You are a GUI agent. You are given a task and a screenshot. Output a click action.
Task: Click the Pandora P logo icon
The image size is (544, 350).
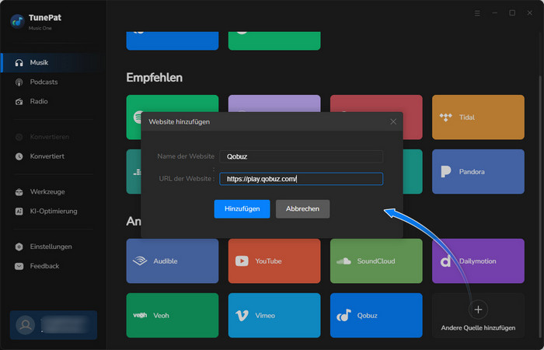coord(446,172)
